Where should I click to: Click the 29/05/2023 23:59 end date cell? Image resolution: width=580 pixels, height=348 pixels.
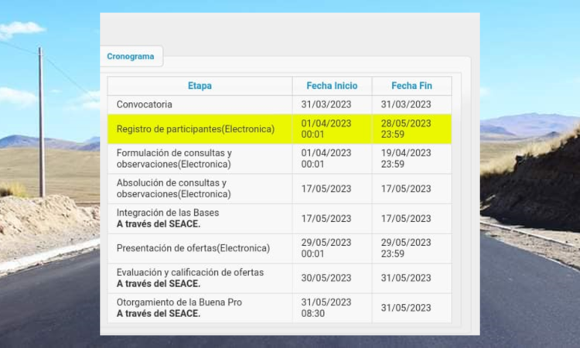405,248
